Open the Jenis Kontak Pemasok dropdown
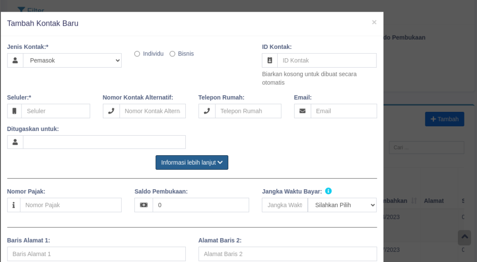This screenshot has height=262, width=477. 72,61
